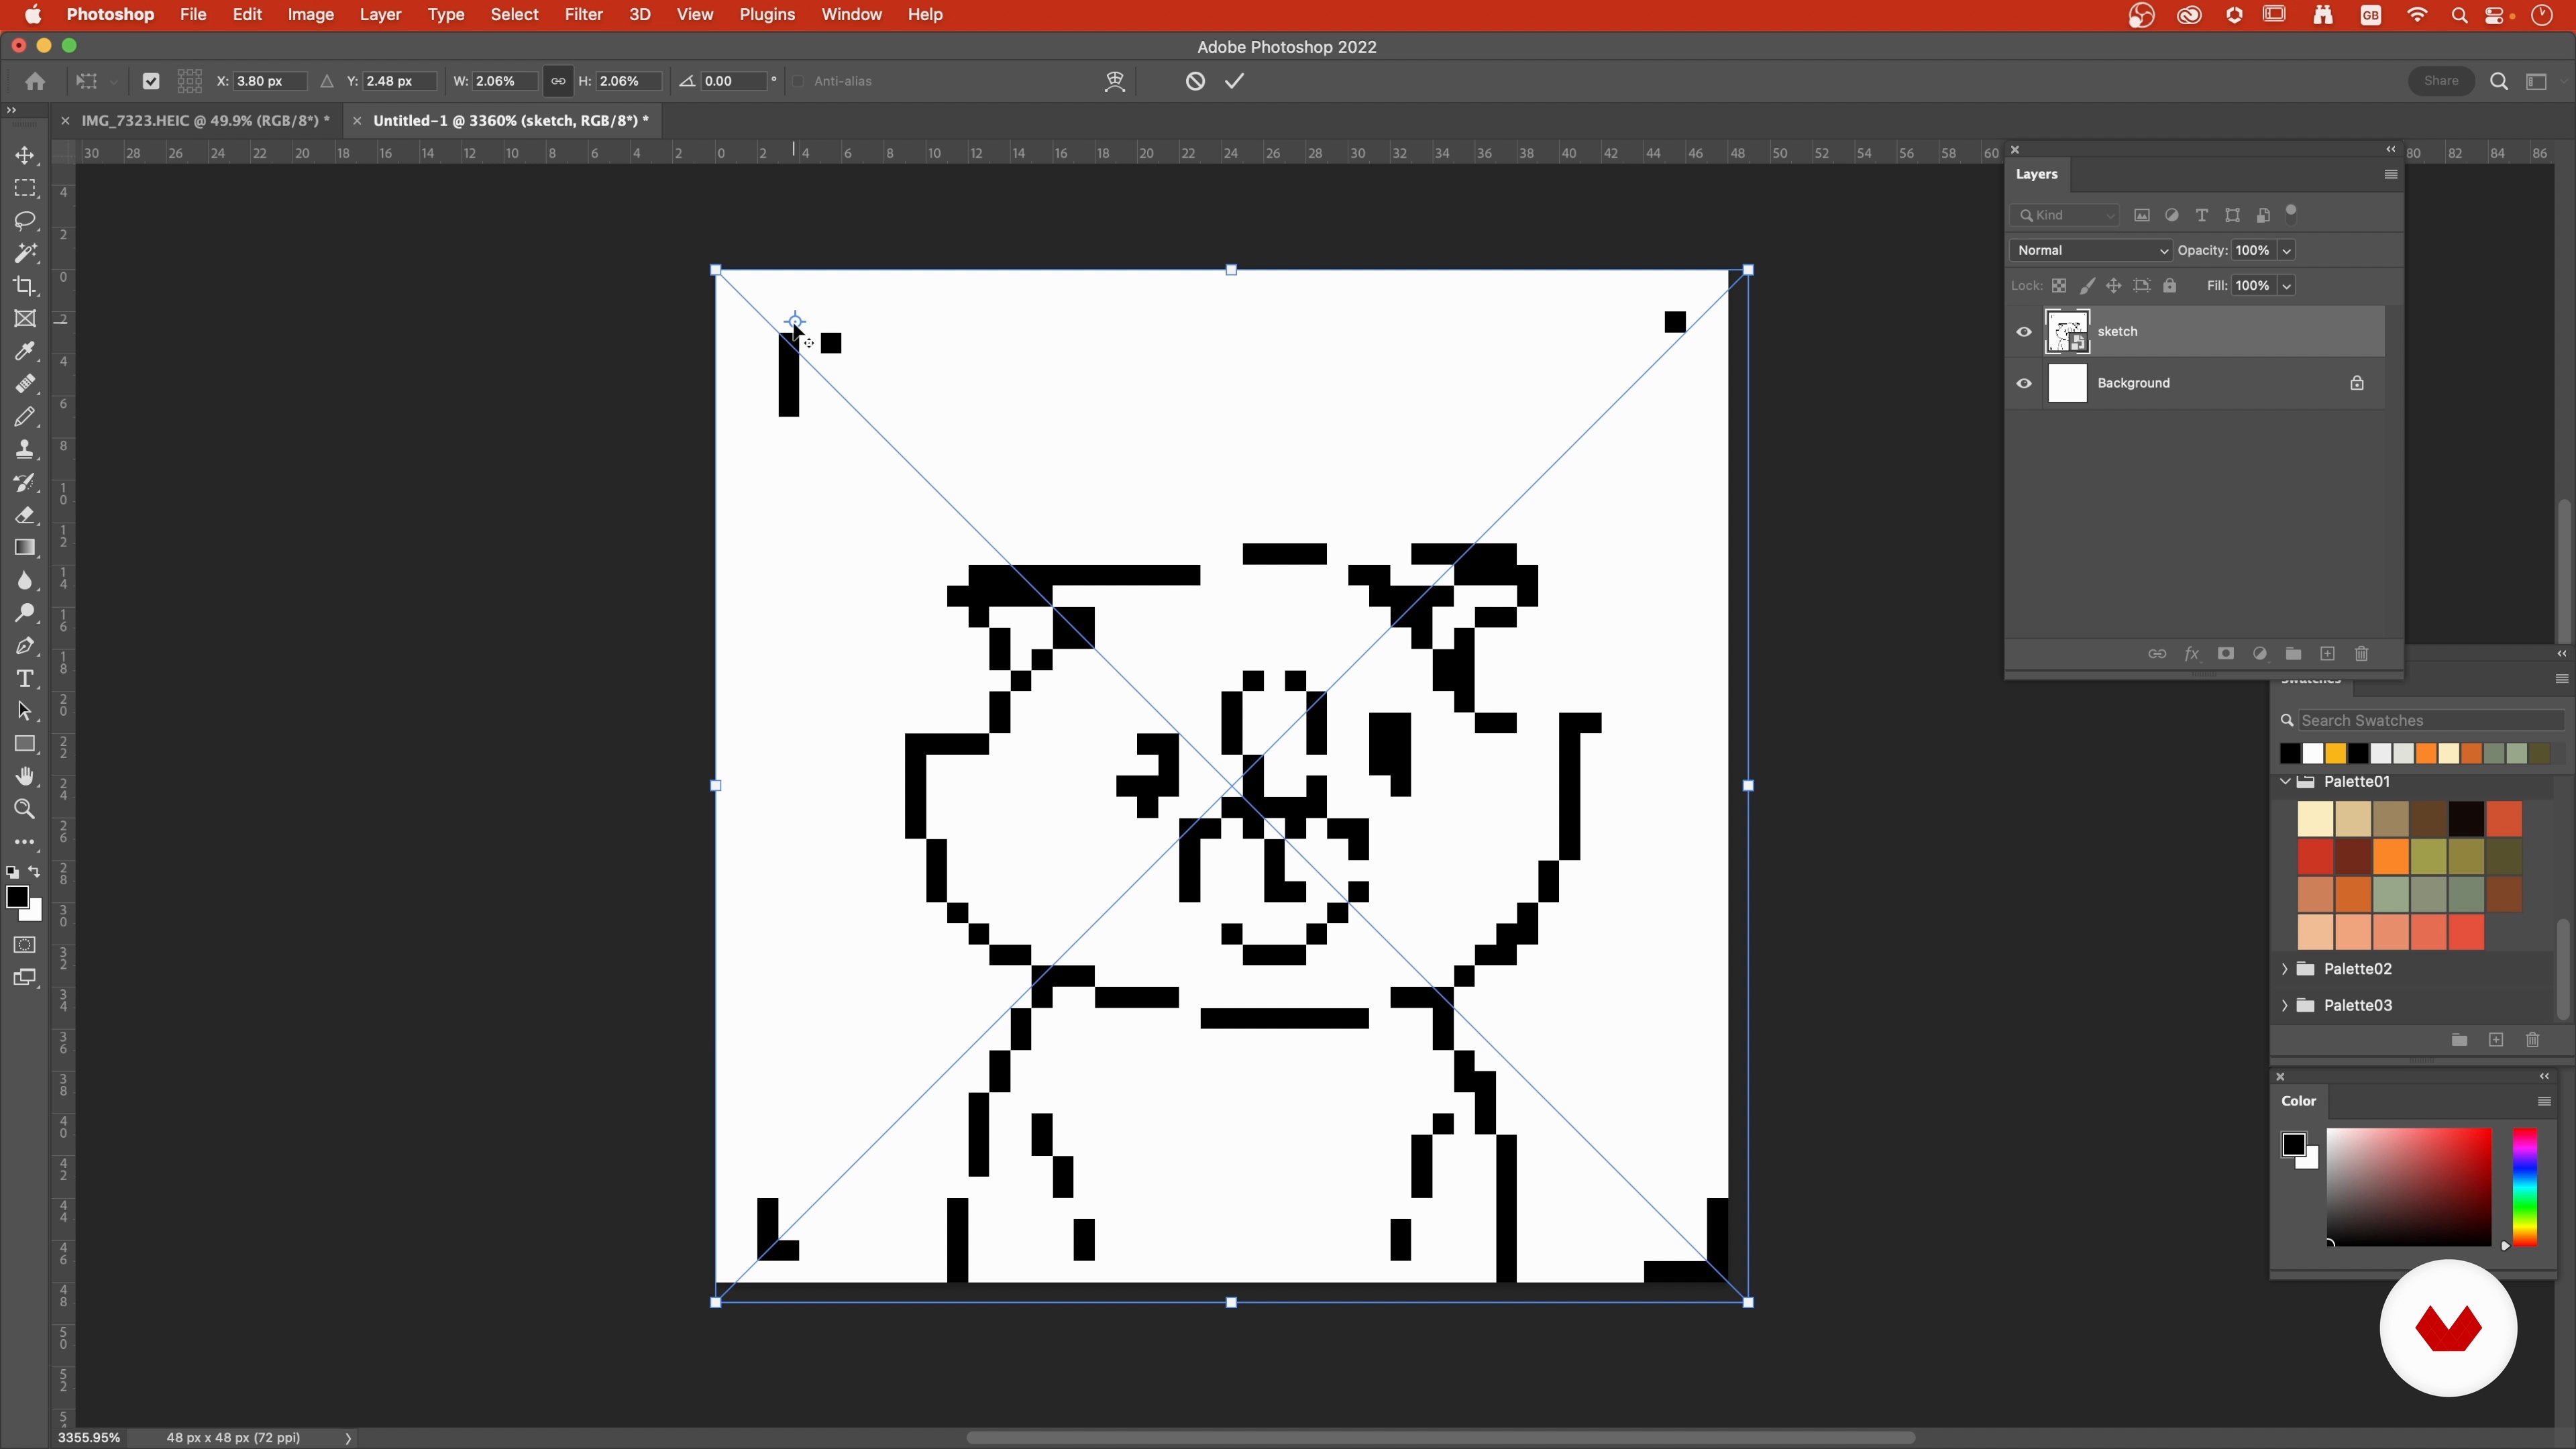Screen dimensions: 2576x1449
Task: Toggle lock transparent pixels
Action: click(x=2059, y=286)
